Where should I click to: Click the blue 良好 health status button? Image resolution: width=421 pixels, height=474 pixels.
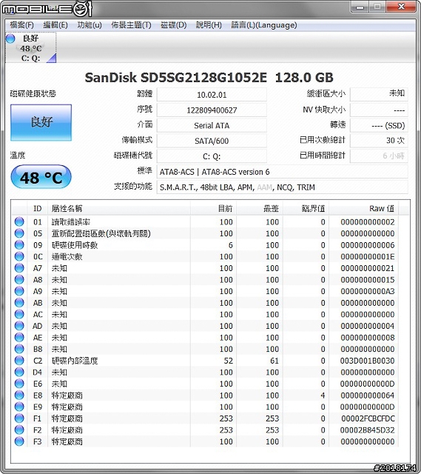point(41,122)
